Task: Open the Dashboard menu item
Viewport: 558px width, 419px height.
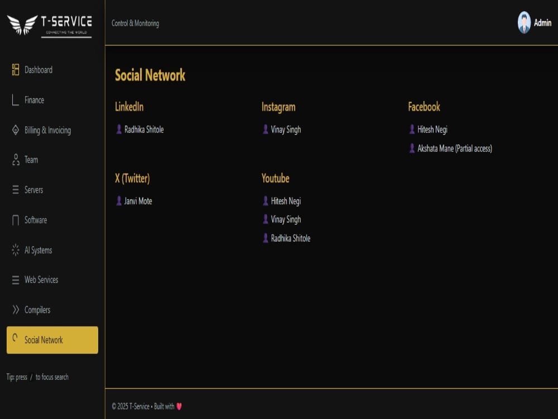Action: click(x=52, y=69)
